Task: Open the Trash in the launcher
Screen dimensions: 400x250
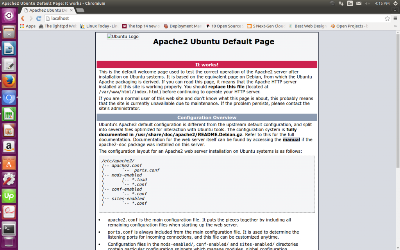Action: (9, 242)
